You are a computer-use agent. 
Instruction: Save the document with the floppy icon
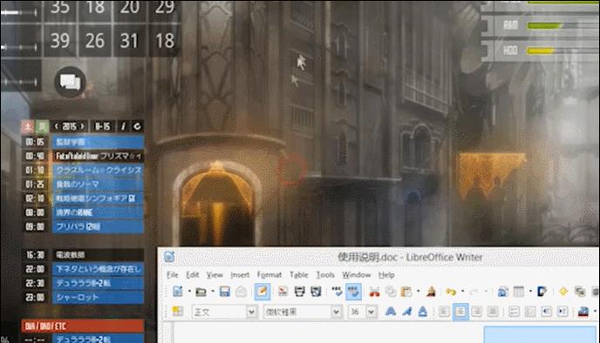[x=225, y=292]
